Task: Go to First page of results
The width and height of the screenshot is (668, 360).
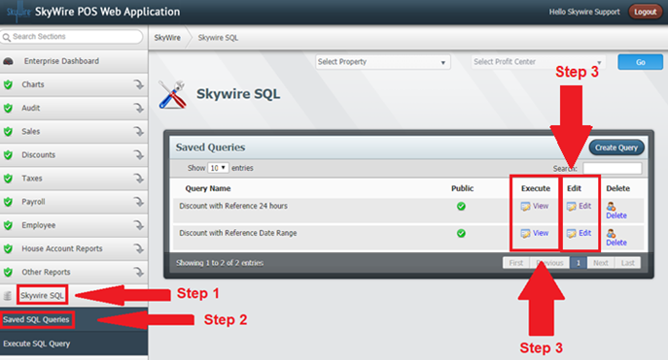Action: 516,263
